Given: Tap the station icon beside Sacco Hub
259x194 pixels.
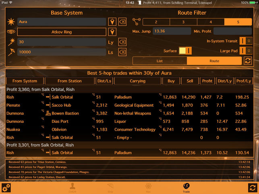Looking at the screenshot, I should [x=48, y=105].
